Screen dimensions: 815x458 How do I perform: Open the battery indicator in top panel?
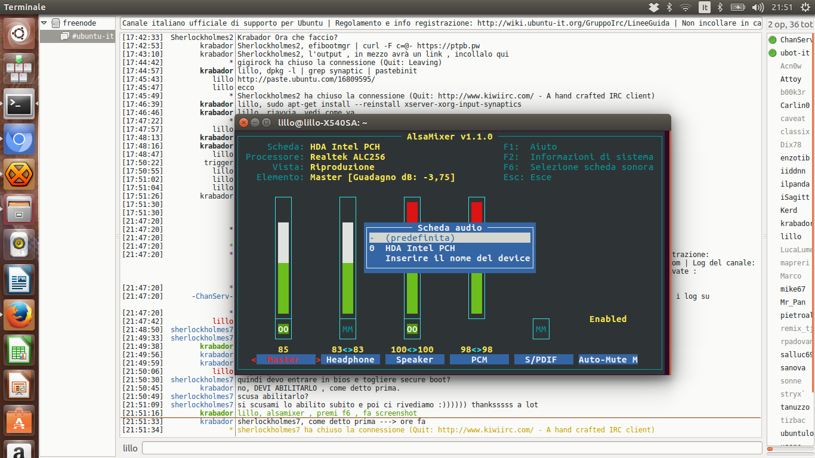point(738,7)
